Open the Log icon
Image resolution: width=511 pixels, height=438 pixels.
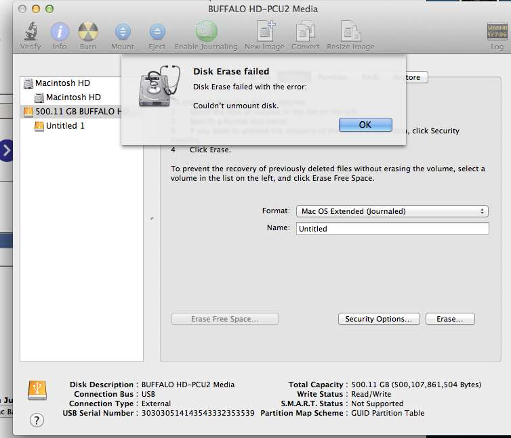coord(497,31)
